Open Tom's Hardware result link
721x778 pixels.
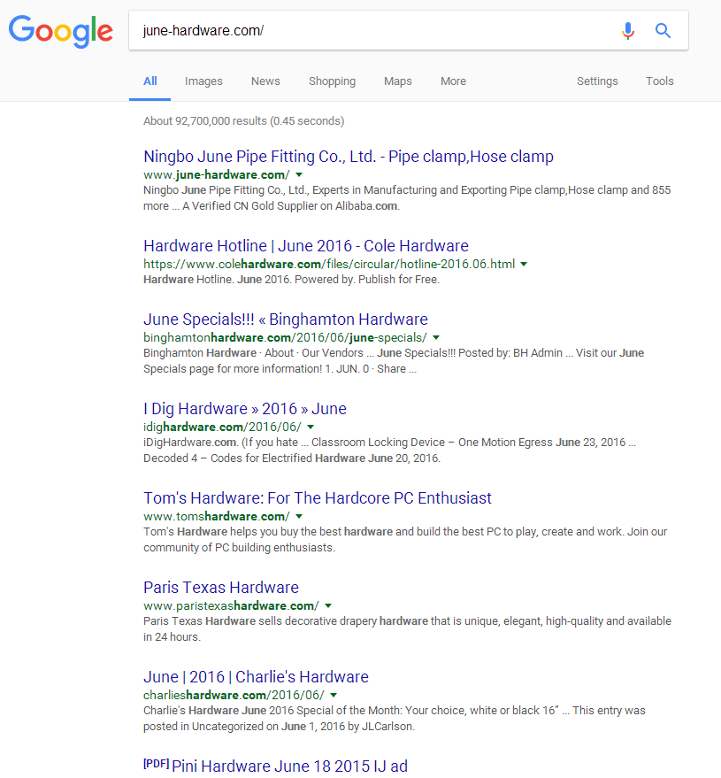[318, 498]
